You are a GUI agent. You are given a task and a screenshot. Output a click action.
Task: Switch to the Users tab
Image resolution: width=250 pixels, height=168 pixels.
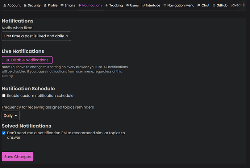[x=132, y=5]
